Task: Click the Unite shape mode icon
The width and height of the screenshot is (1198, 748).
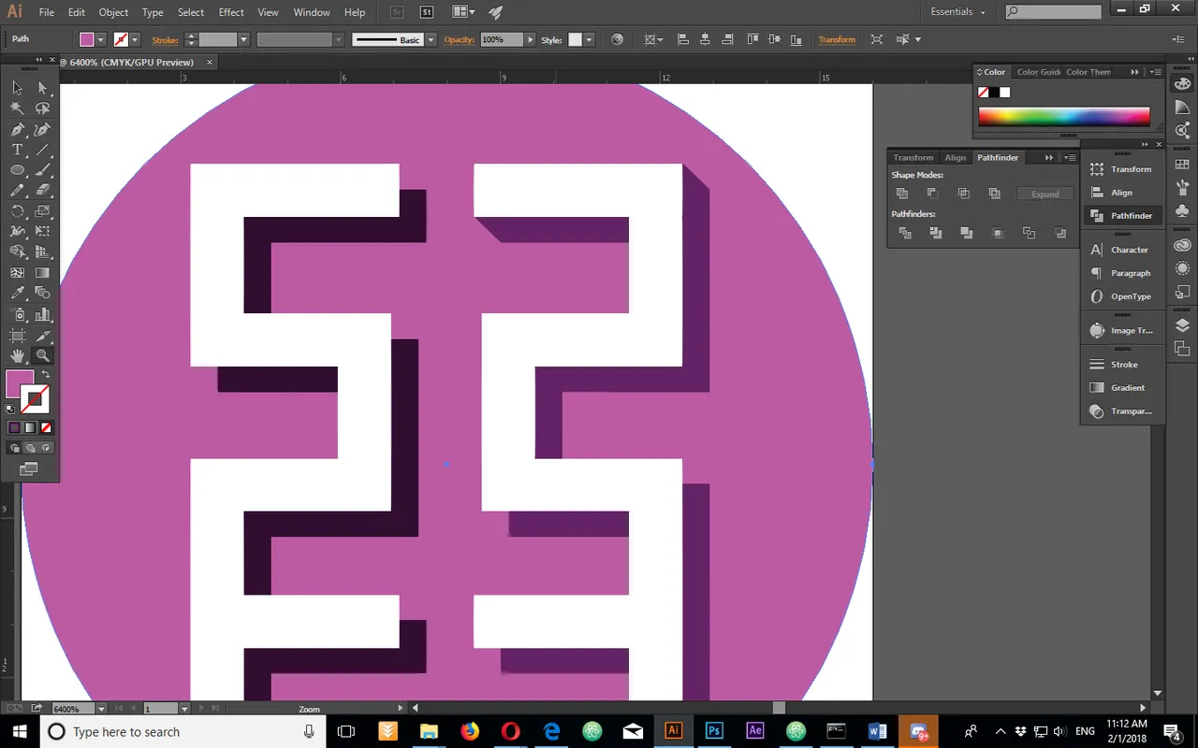Action: [902, 194]
